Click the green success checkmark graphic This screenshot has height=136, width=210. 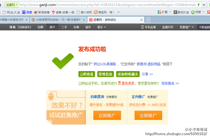pos(63,61)
